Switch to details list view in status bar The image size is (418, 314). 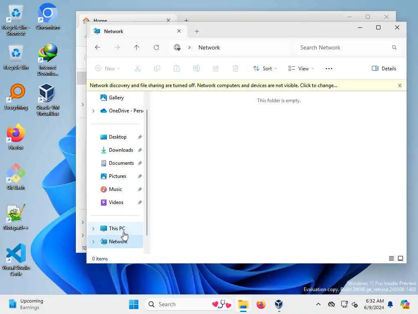click(x=391, y=258)
